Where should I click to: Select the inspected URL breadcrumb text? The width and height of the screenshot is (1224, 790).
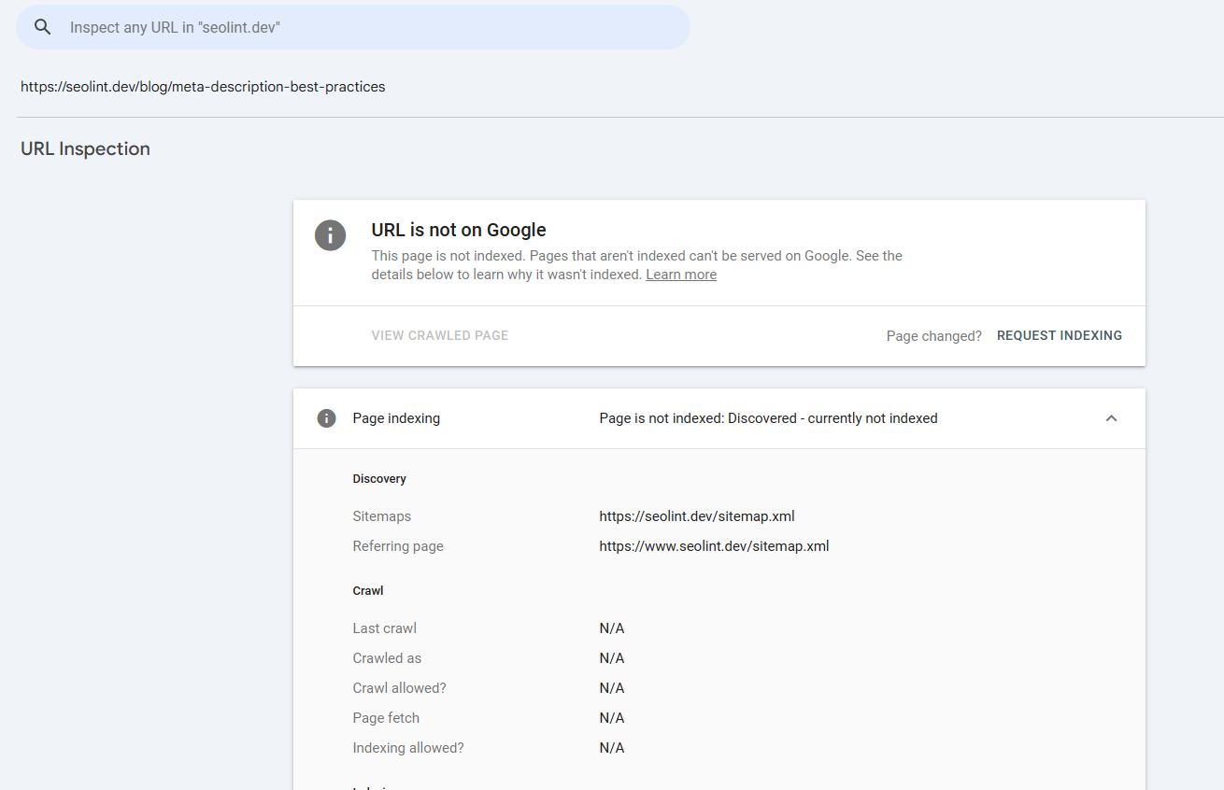pos(203,86)
